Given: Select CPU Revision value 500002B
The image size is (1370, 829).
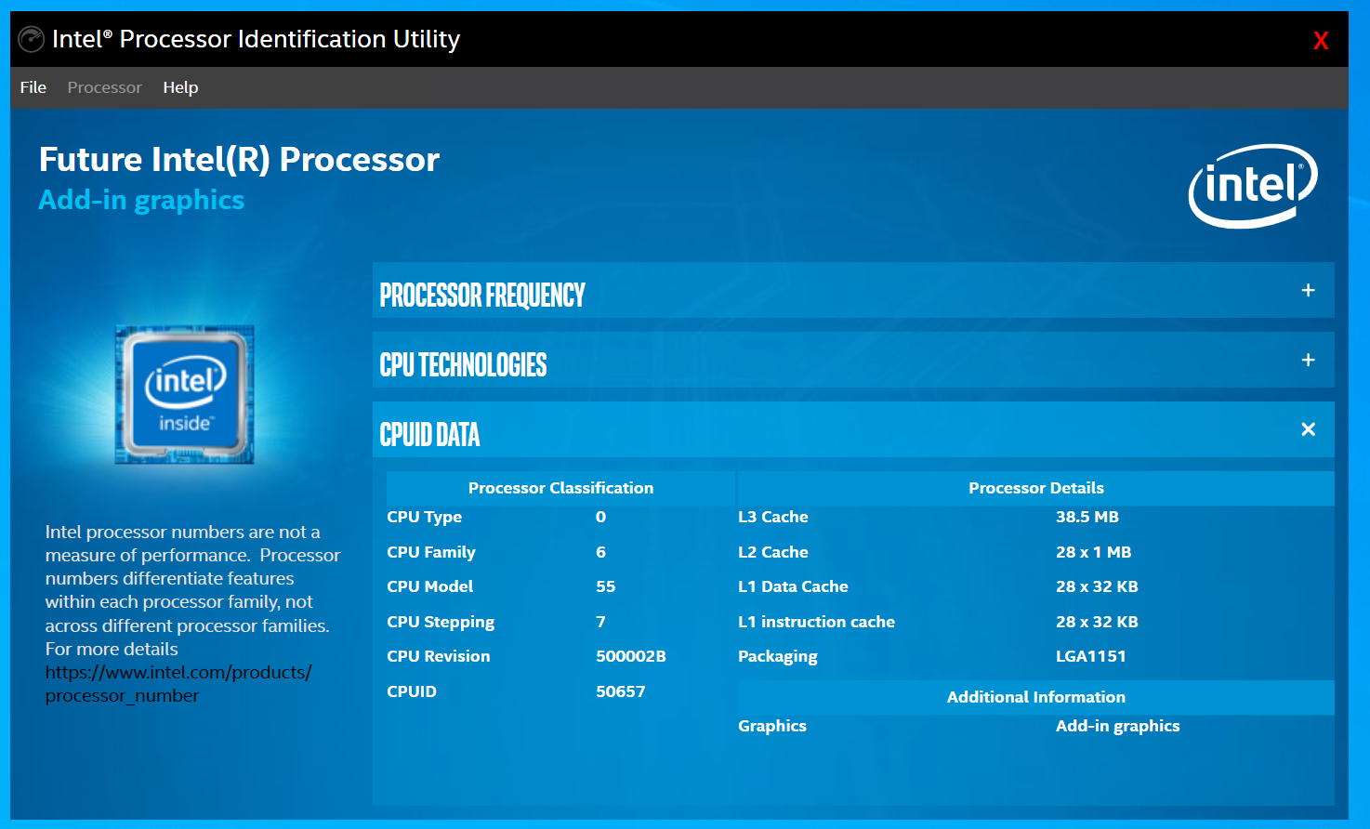Looking at the screenshot, I should [631, 656].
